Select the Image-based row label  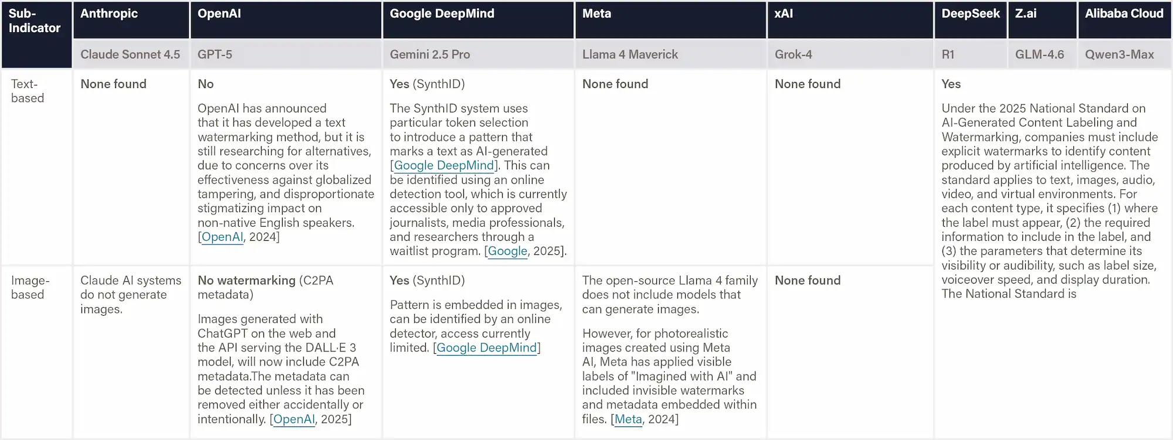coord(30,288)
